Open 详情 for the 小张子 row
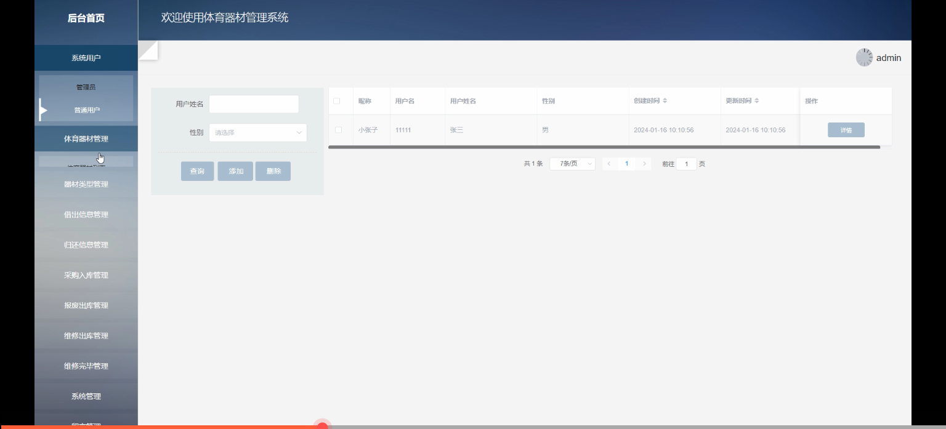946x429 pixels. tap(846, 130)
